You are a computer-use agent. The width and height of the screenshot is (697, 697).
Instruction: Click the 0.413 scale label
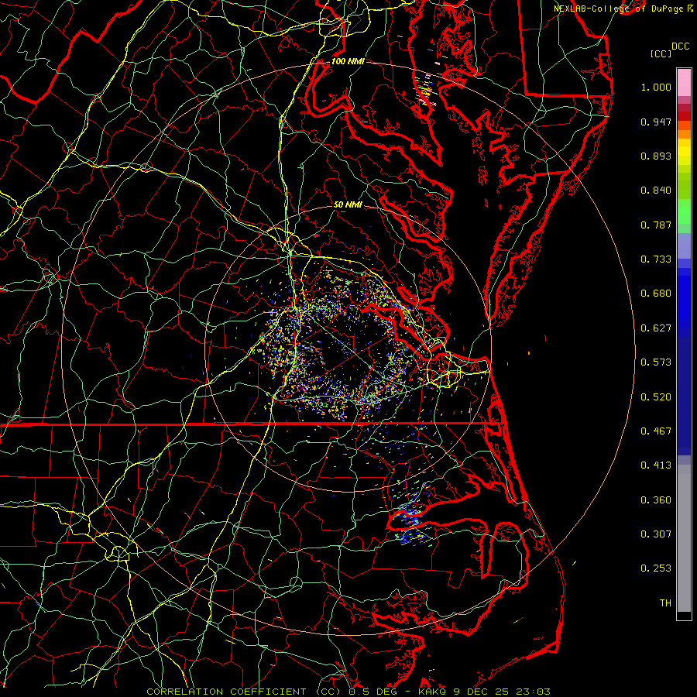point(656,465)
